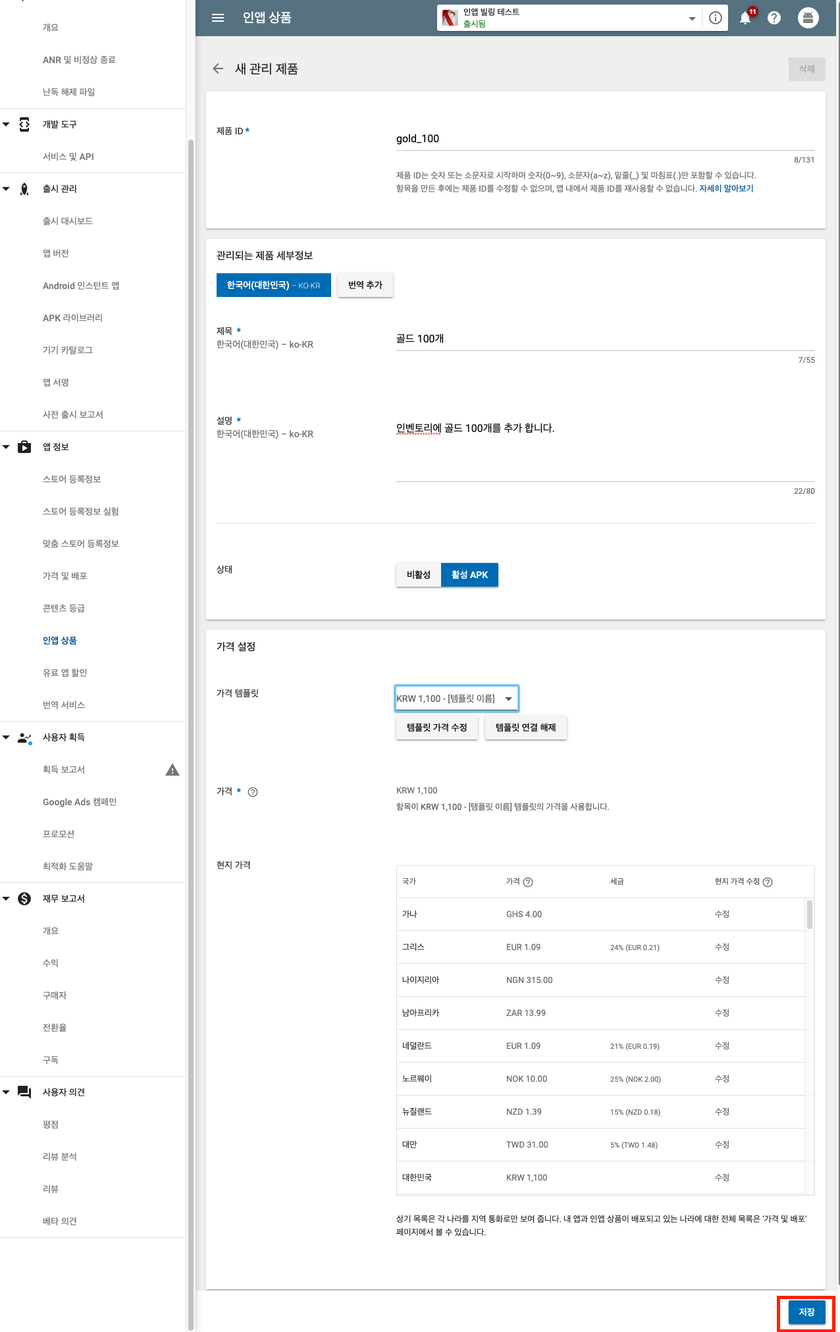Collapse the 재무 보고서 section arrow

point(6,899)
